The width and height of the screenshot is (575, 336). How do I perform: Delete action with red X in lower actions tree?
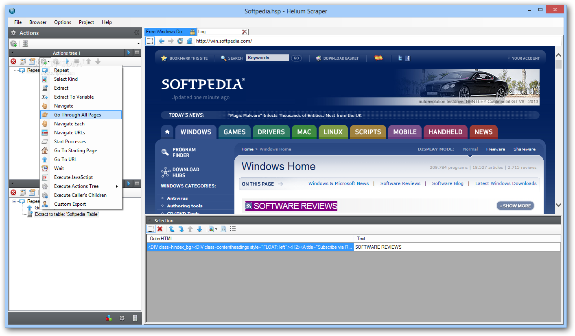[x=13, y=192]
